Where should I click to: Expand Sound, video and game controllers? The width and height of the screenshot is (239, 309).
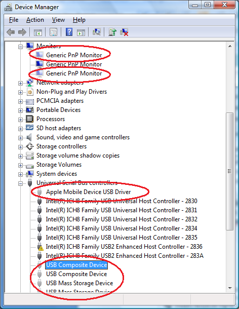(x=20, y=138)
